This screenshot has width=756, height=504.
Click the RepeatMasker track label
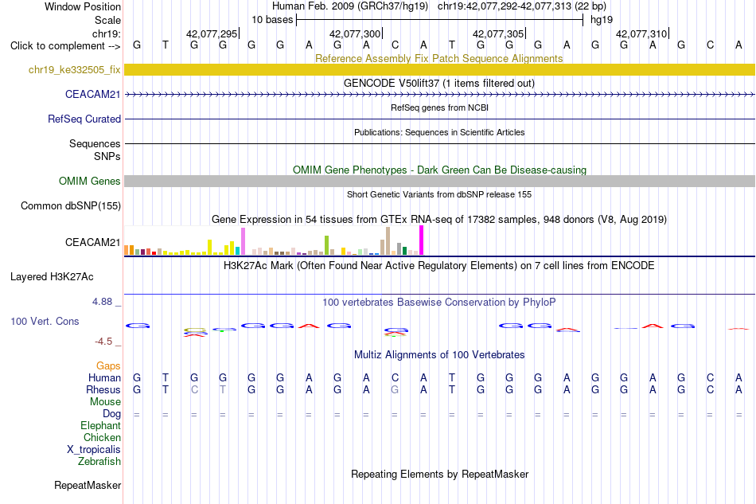click(x=88, y=485)
